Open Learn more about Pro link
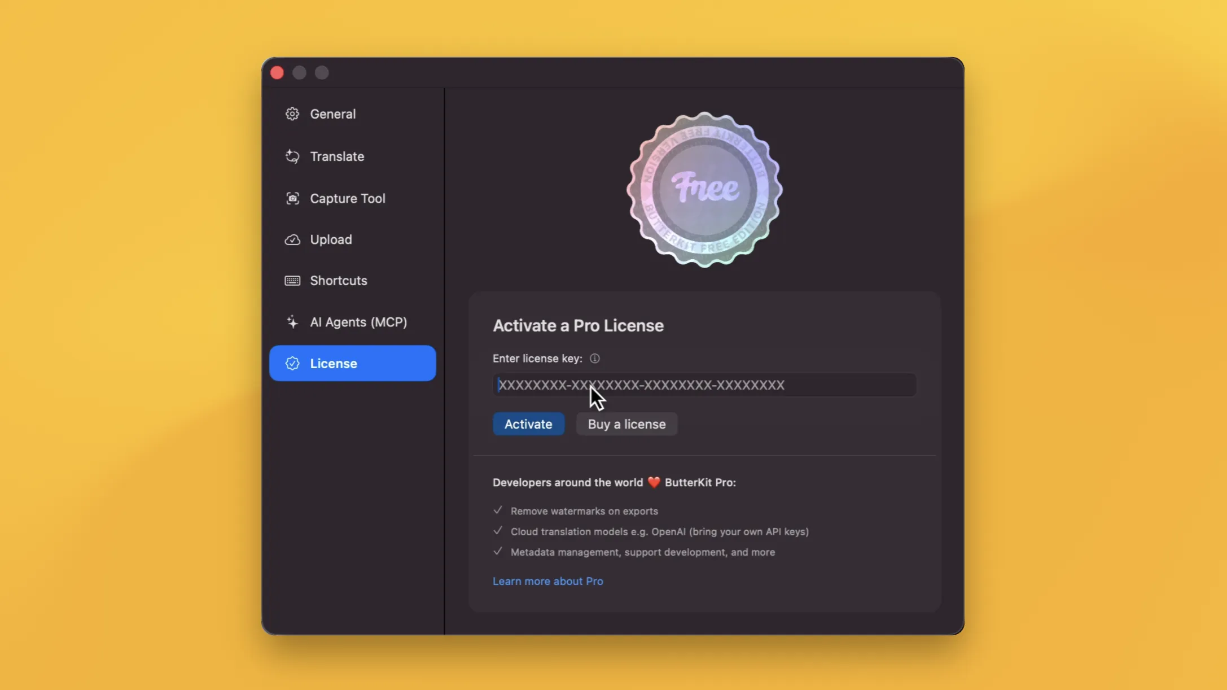The image size is (1227, 690). click(x=547, y=581)
